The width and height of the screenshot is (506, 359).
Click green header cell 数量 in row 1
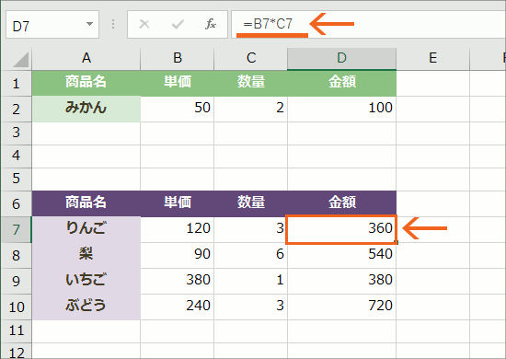coord(251,83)
